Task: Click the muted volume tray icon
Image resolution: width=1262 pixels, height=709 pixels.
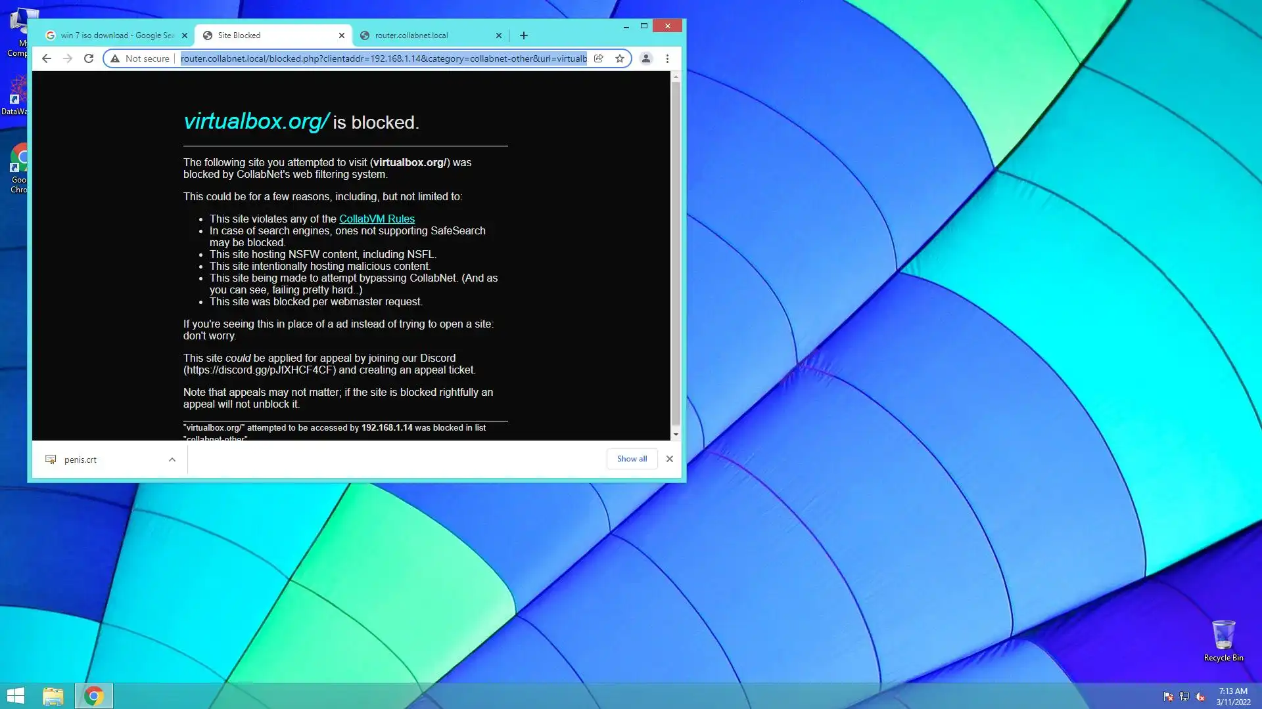Action: click(1200, 697)
